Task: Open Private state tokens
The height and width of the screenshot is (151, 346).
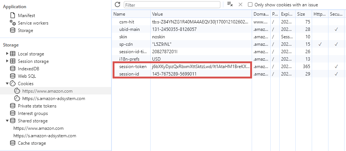Action: [37, 106]
